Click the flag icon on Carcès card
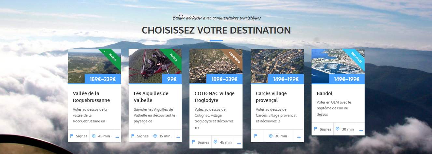This screenshot has width=432, height=154. pos(256,136)
